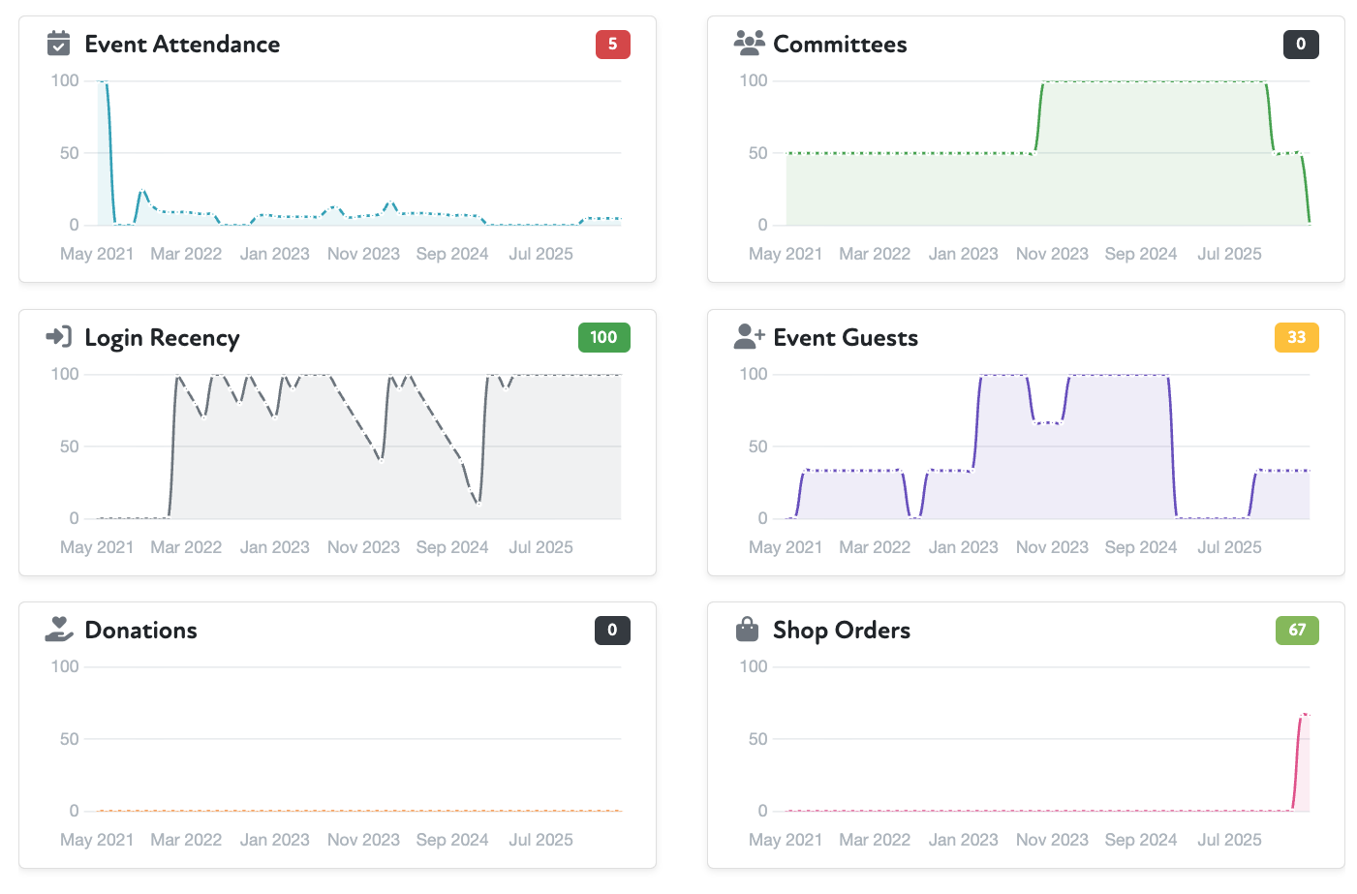Viewport: 1357px width, 894px height.
Task: Click the flat orange line in Donations chart
Action: coord(358,811)
